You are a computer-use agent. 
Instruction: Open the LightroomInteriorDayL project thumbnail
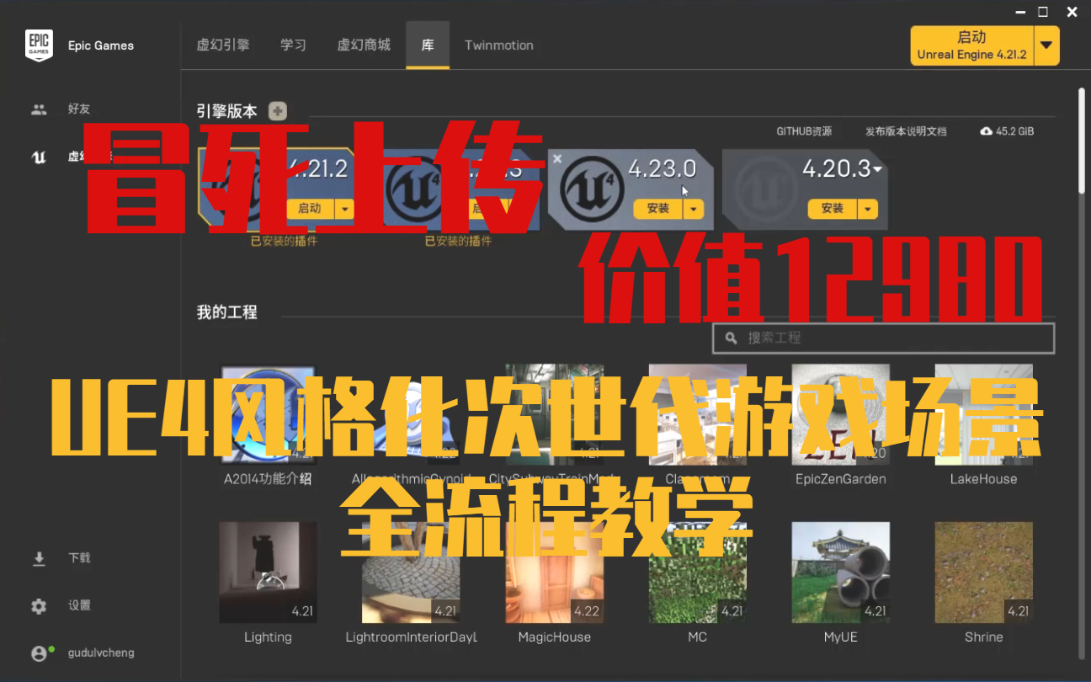click(x=411, y=572)
